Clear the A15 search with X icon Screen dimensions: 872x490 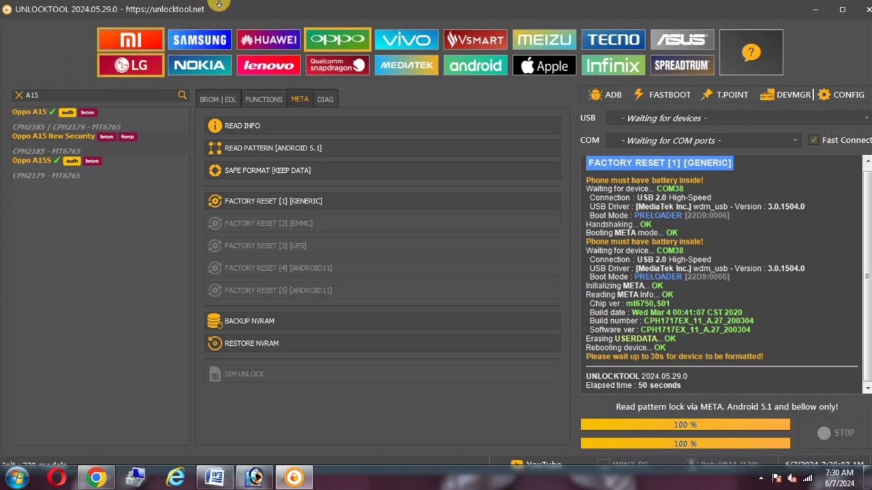click(19, 95)
